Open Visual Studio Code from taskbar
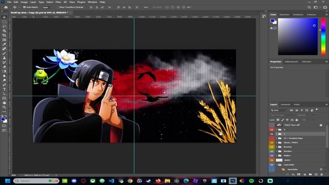The width and height of the screenshot is (329, 185). (112, 180)
